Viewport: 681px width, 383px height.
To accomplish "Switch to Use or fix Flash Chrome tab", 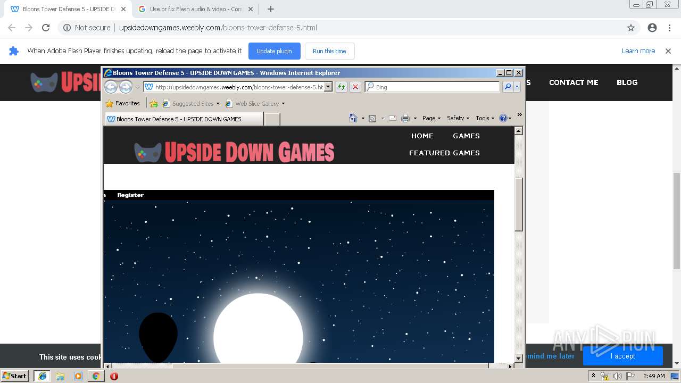I will (195, 9).
